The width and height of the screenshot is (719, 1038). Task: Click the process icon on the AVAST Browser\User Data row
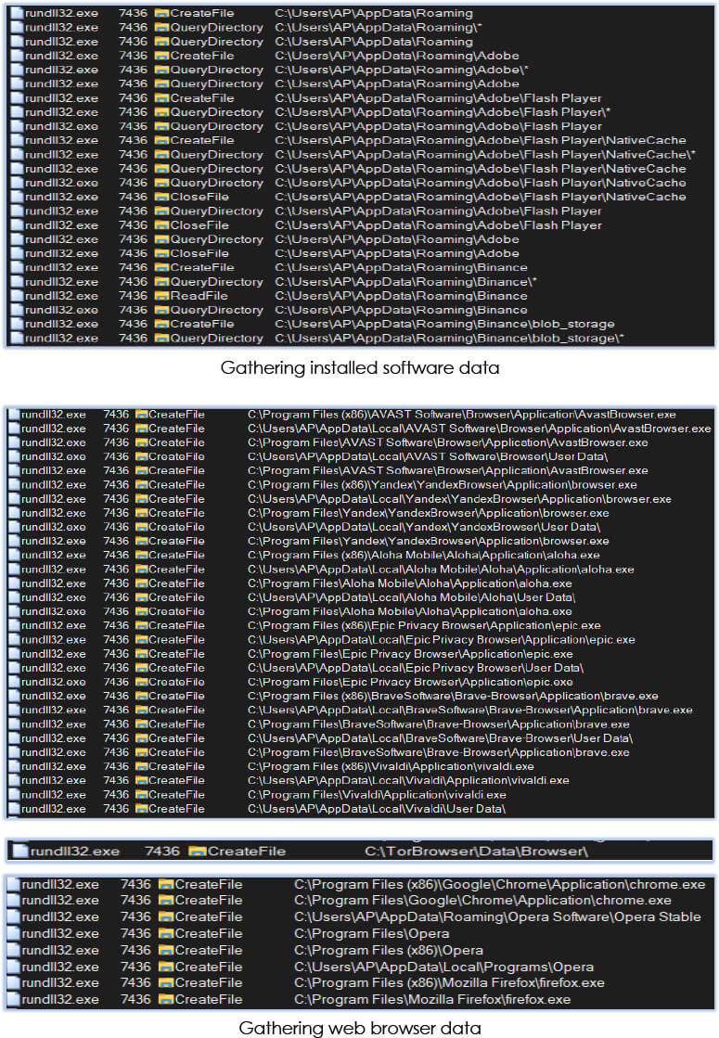tap(14, 456)
